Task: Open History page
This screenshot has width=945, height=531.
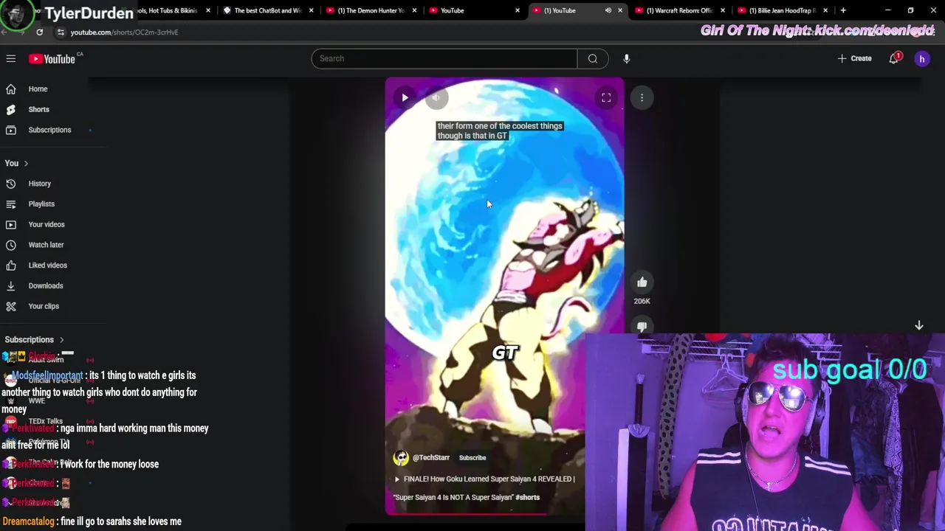Action: [40, 184]
